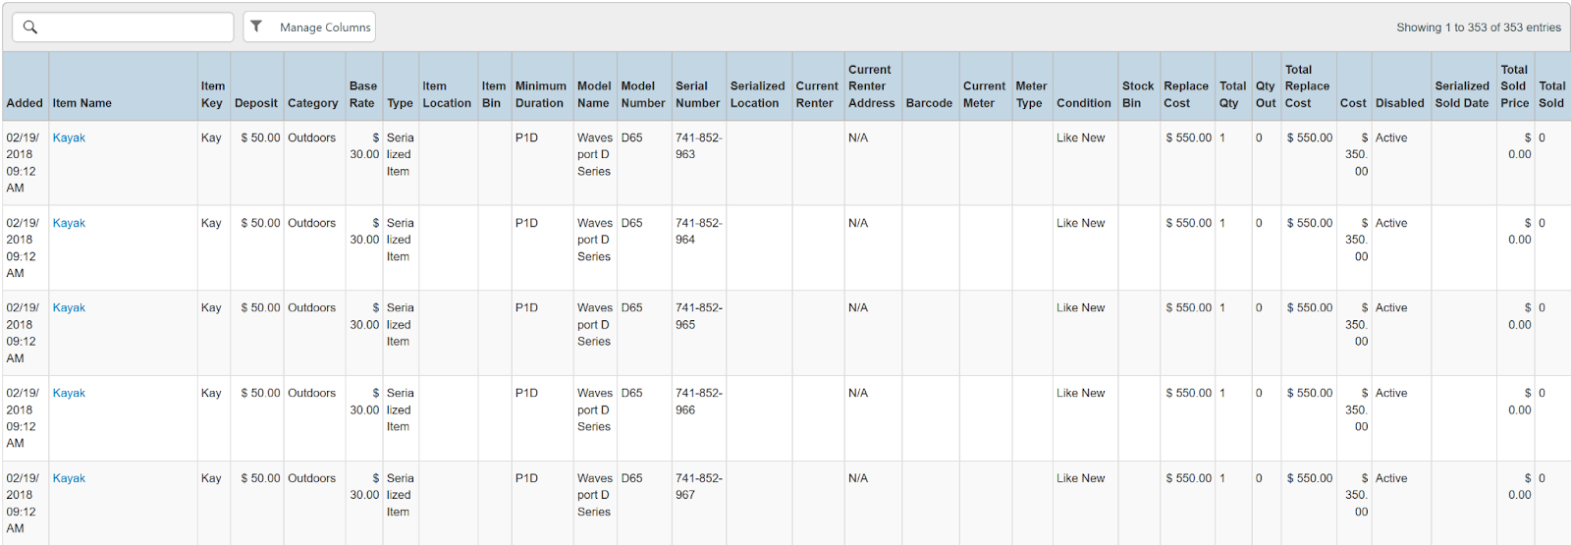The height and width of the screenshot is (545, 1571).
Task: Open the Kayak link for serial 741-852-964
Action: (x=69, y=223)
